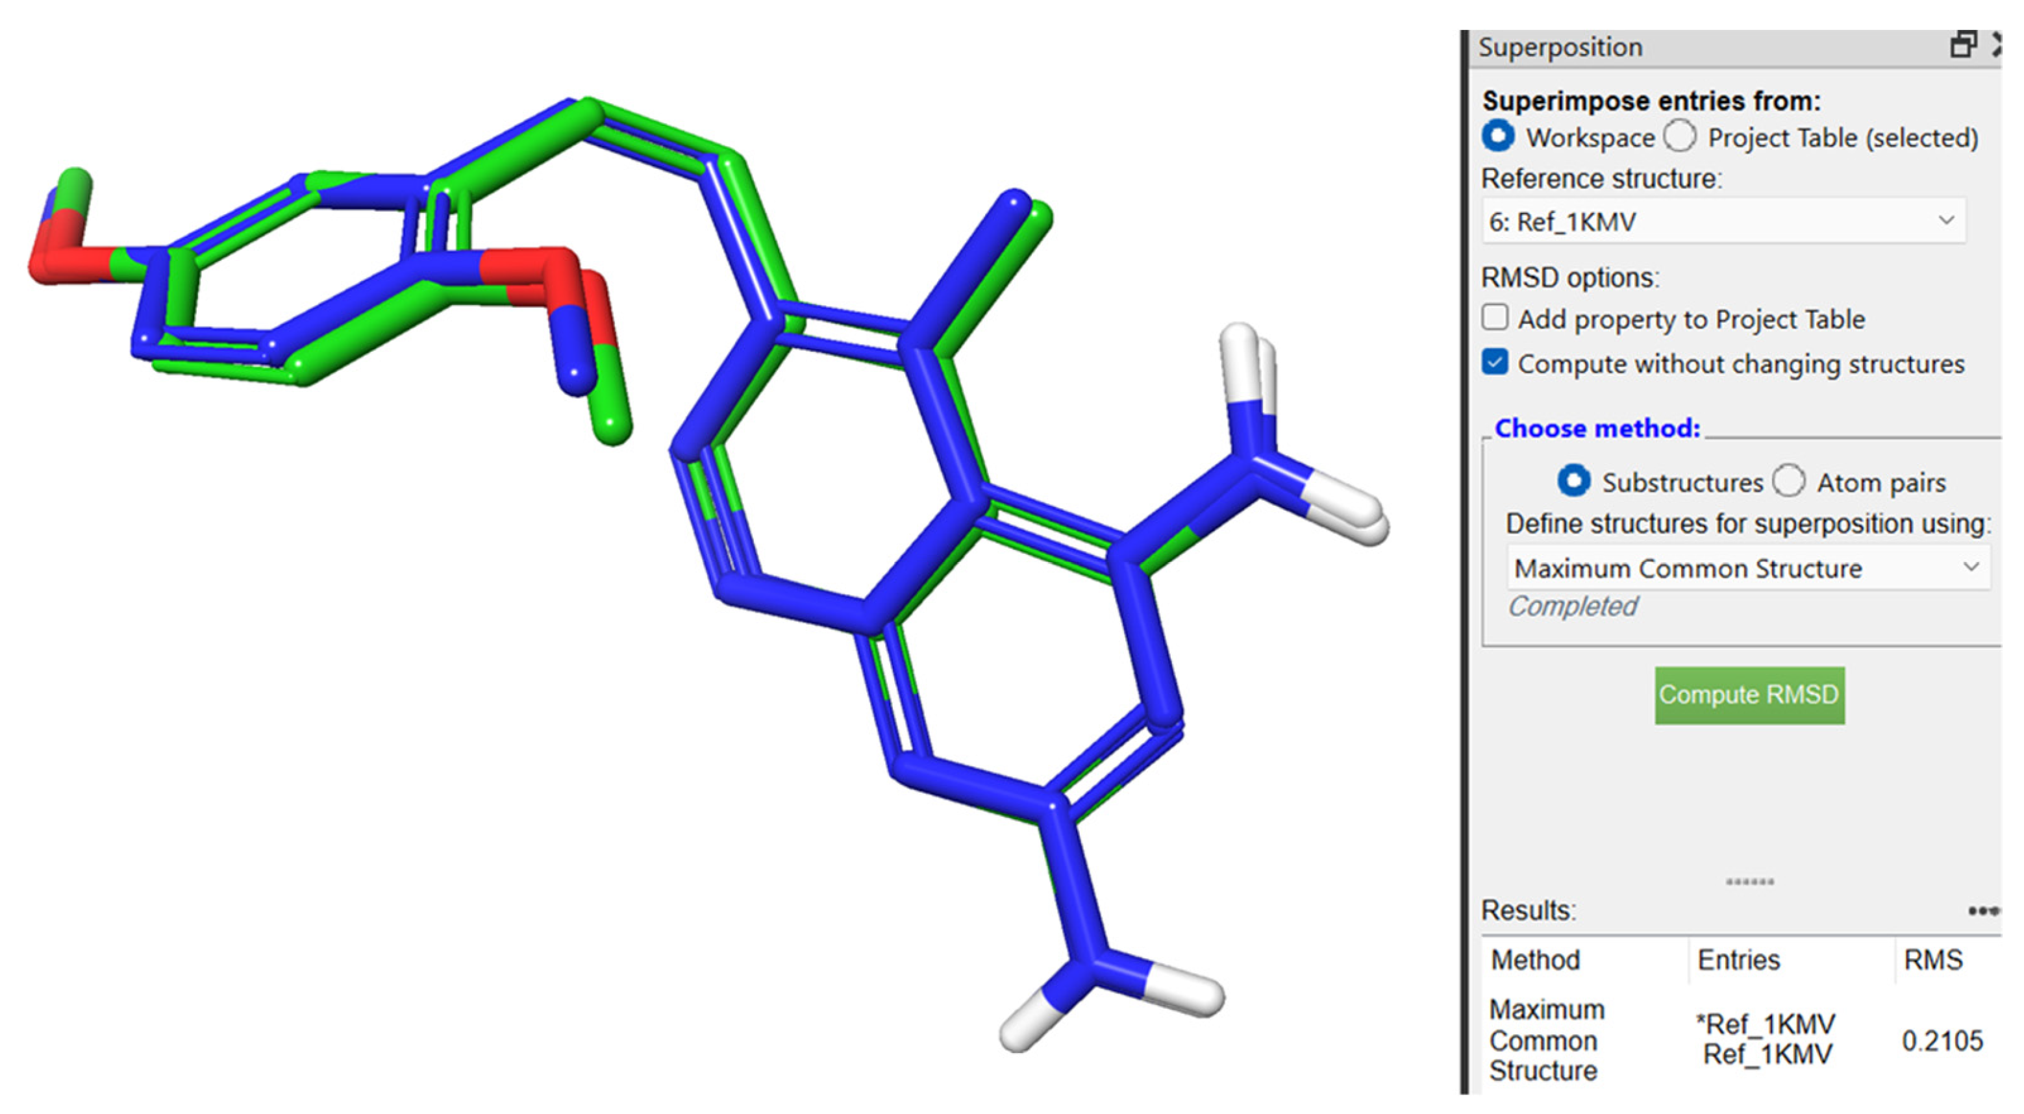Sort results by Entries column

(1738, 960)
